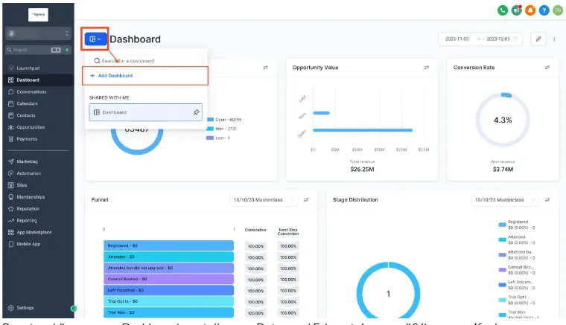
Task: Open the orange notifications bell icon
Action: [x=530, y=10]
